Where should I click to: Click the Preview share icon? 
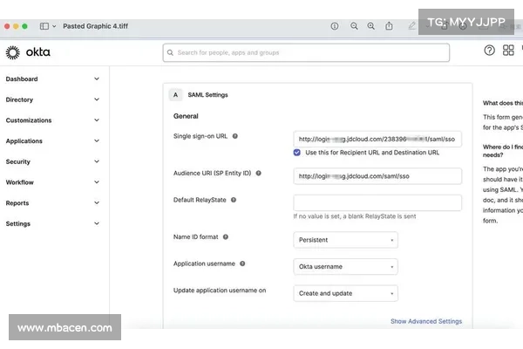(x=389, y=26)
